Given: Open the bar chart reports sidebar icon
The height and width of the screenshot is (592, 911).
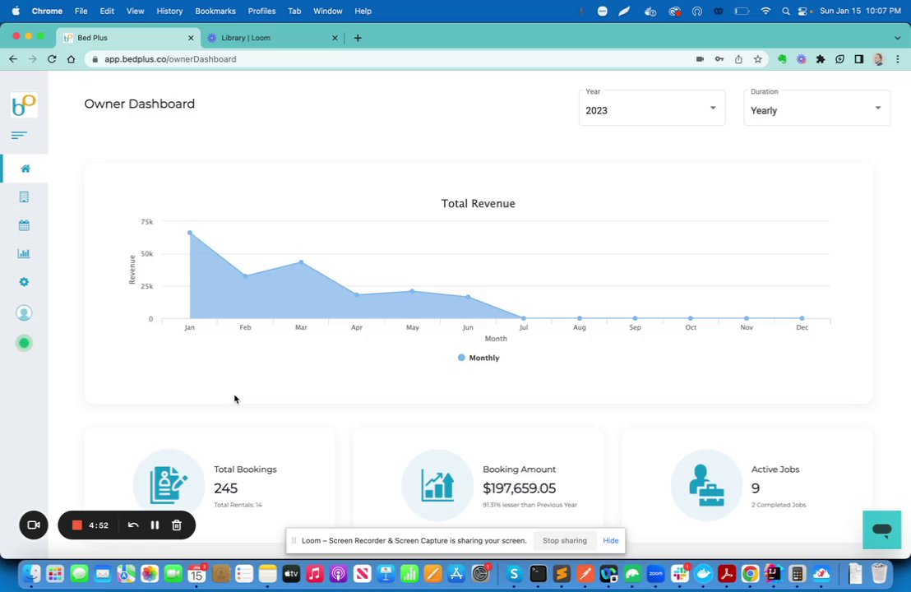Looking at the screenshot, I should point(24,253).
